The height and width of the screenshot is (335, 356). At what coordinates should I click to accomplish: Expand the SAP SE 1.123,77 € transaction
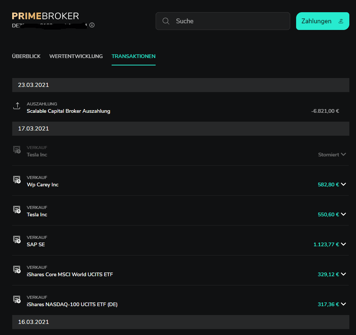click(343, 244)
